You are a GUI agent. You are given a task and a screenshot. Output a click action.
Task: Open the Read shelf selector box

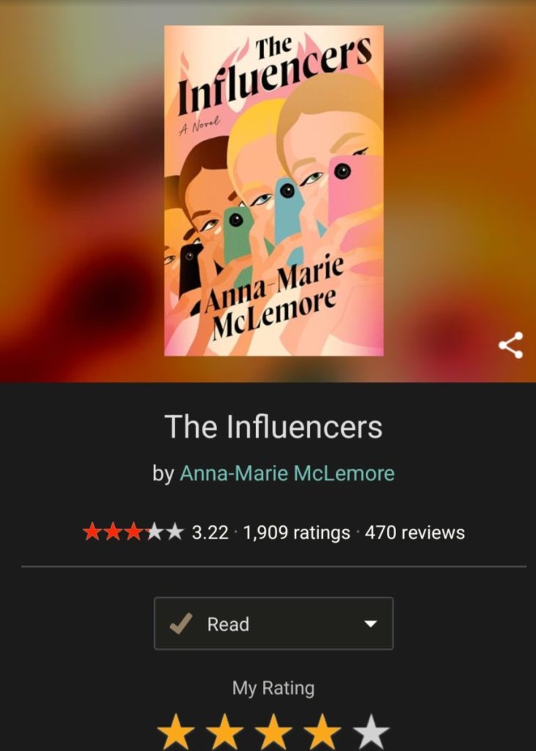(273, 623)
